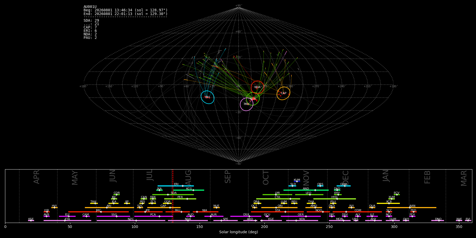Click the DEC month label on the timeline
Screen dimensions: 476x238
(346, 177)
